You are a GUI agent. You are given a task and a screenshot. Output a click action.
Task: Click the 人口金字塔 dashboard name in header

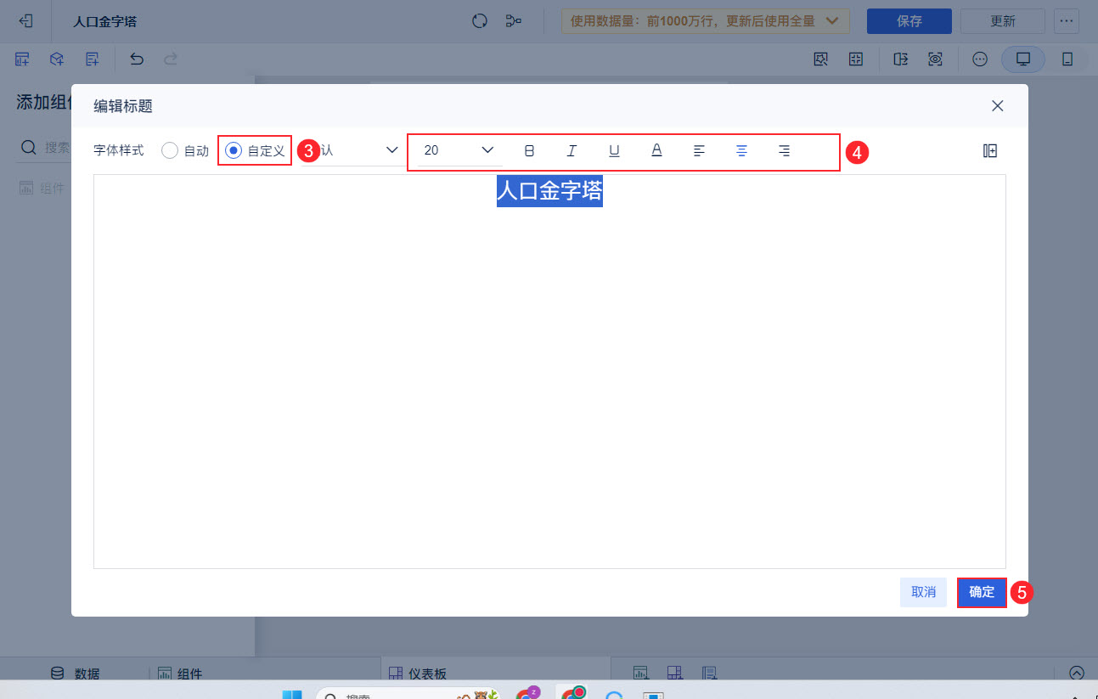click(x=104, y=21)
